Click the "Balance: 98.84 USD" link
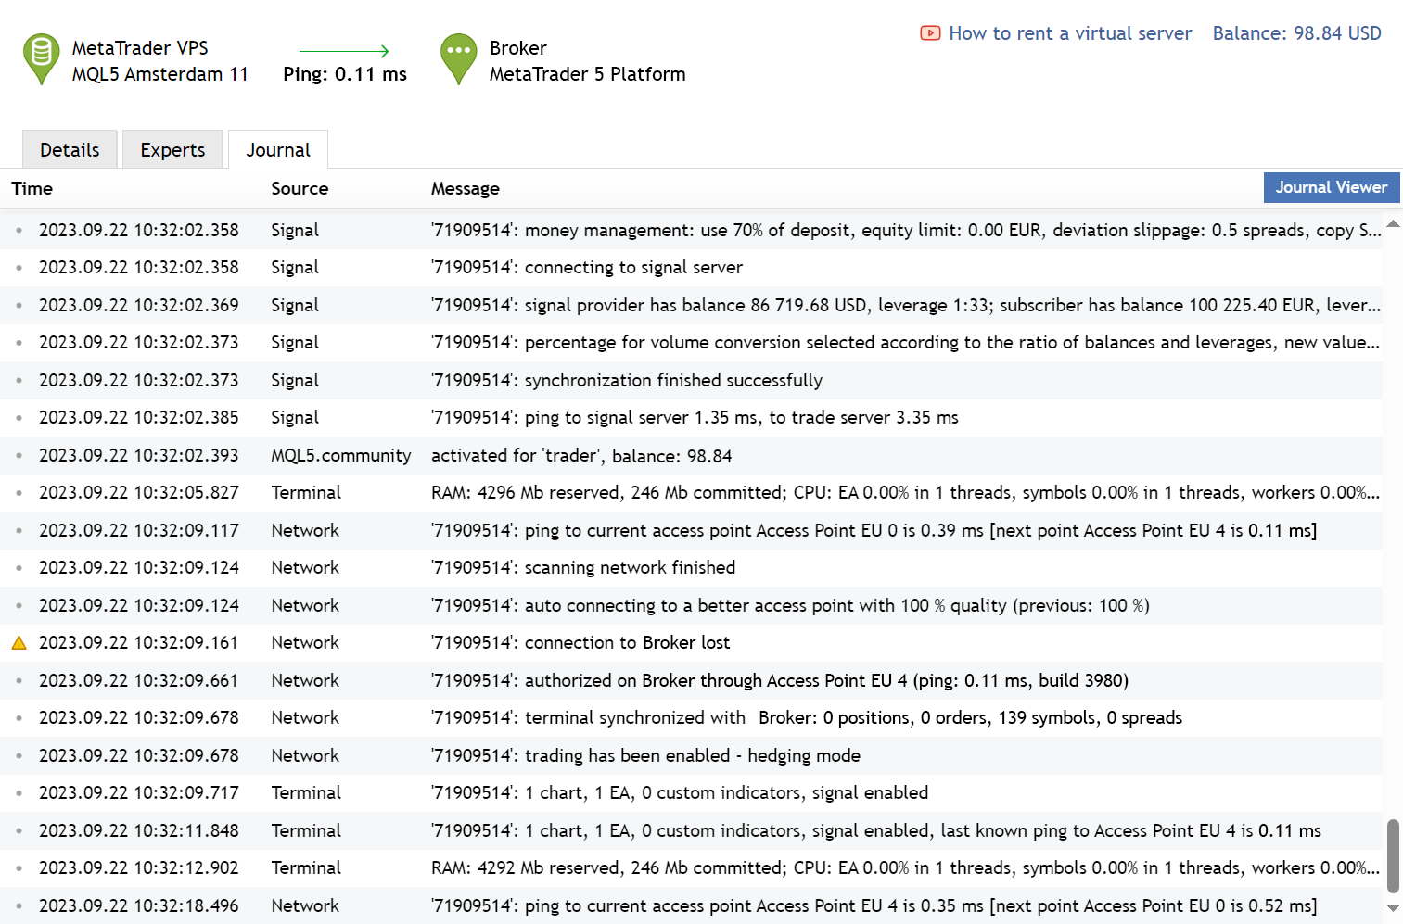The image size is (1403, 924). (1296, 33)
